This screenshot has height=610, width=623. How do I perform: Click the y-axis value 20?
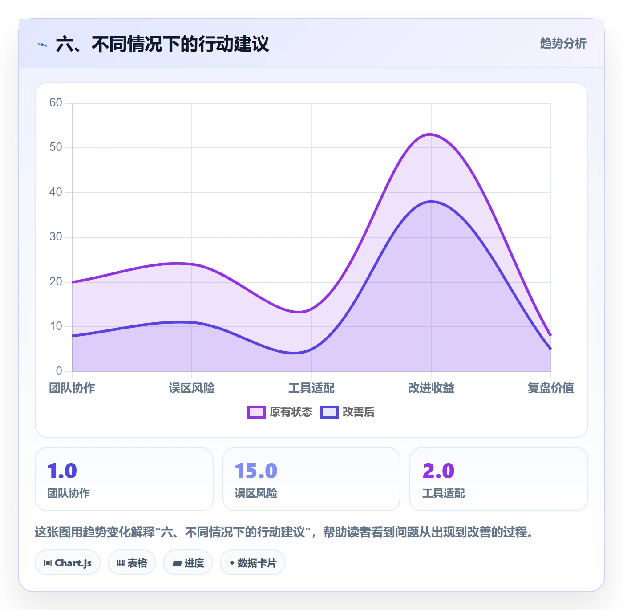(x=56, y=282)
